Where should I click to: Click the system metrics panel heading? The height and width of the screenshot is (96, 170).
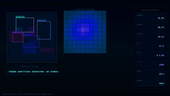pyautogui.click(x=150, y=10)
